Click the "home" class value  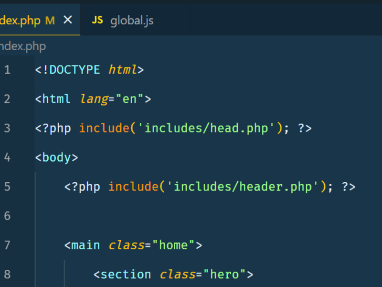pos(173,245)
